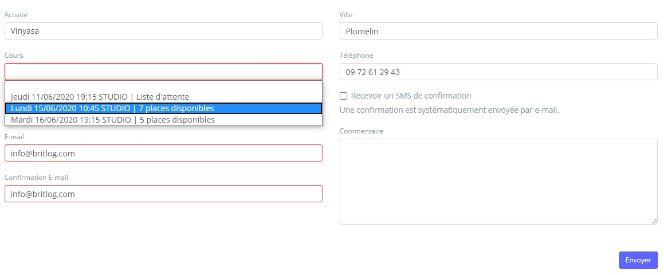Screen dimensions: 664x275
Task: Click the Commentaire label text
Action: 362,131
